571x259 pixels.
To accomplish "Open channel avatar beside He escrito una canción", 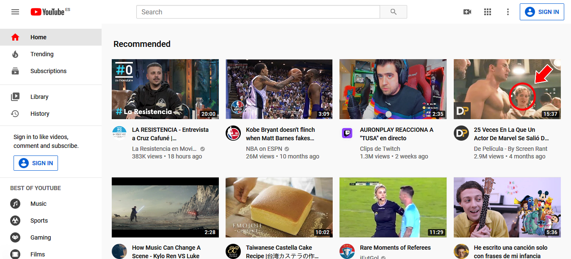I will pos(461,251).
